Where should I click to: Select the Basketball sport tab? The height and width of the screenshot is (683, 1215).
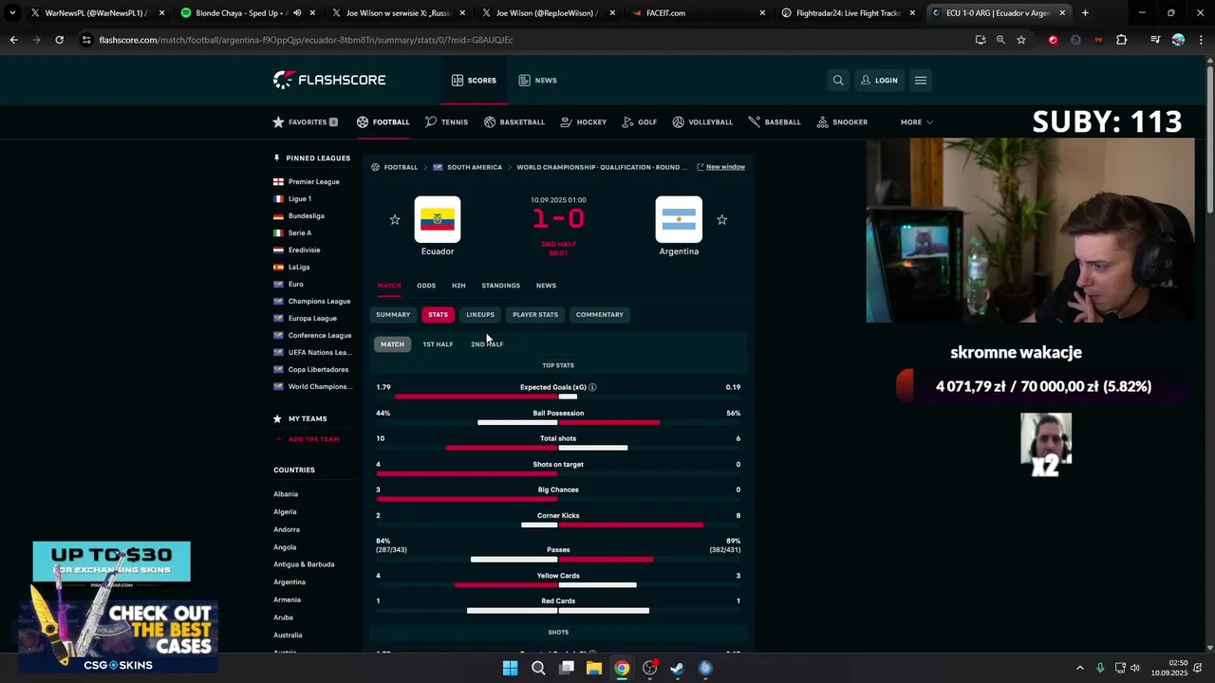(514, 122)
